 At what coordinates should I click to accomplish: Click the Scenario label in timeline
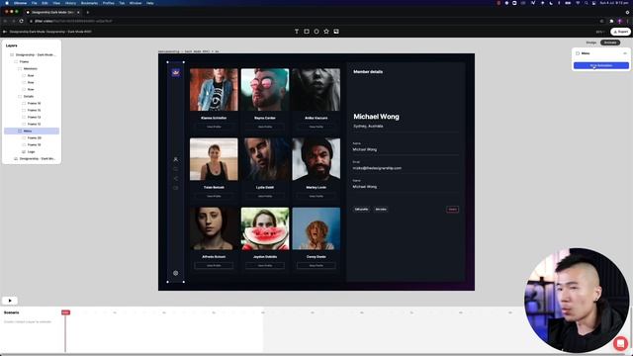pos(11,312)
